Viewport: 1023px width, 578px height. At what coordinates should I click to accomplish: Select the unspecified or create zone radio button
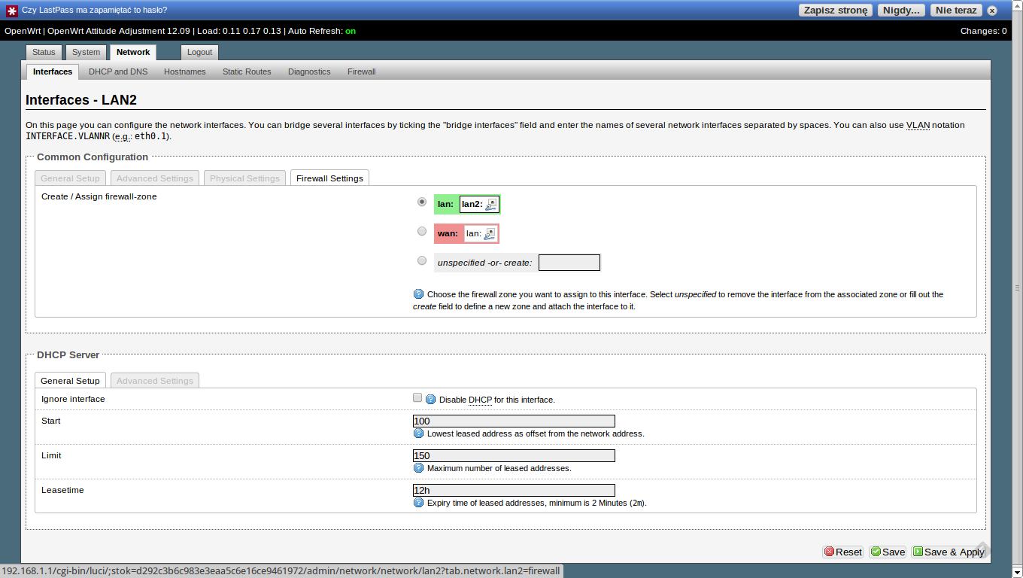pos(422,260)
